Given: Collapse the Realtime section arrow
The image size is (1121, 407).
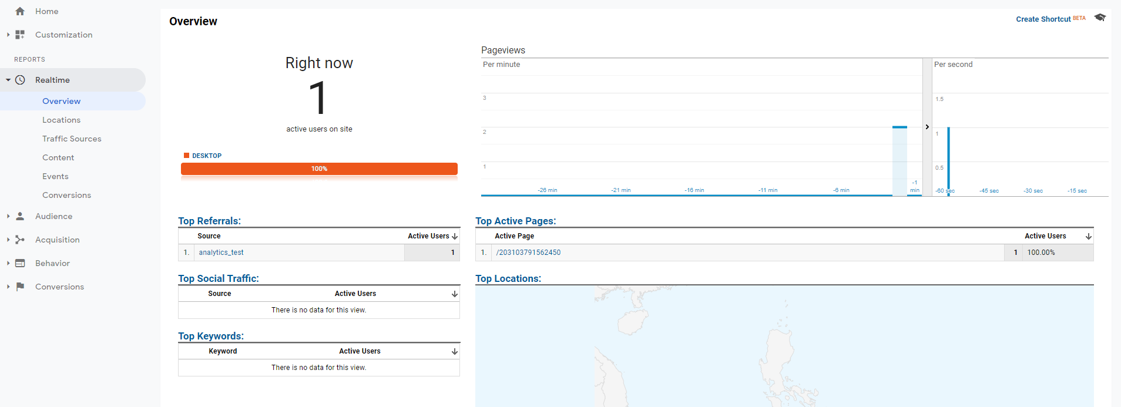Looking at the screenshot, I should coord(8,80).
